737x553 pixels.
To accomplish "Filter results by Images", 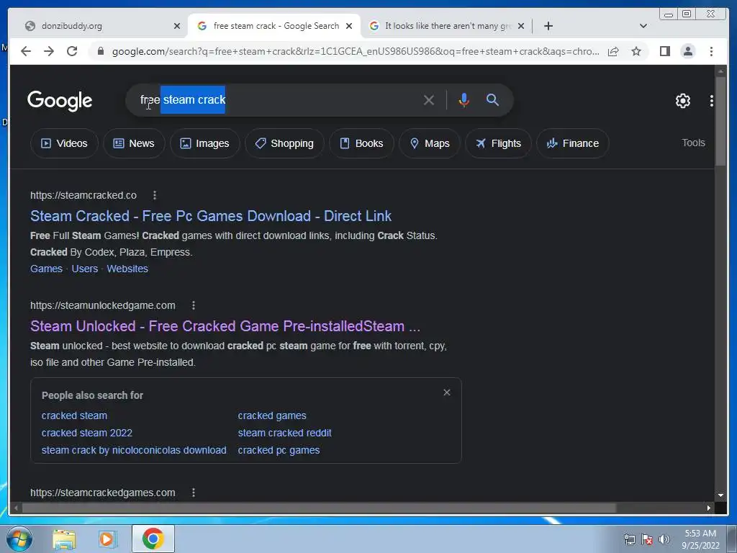I will pos(205,143).
